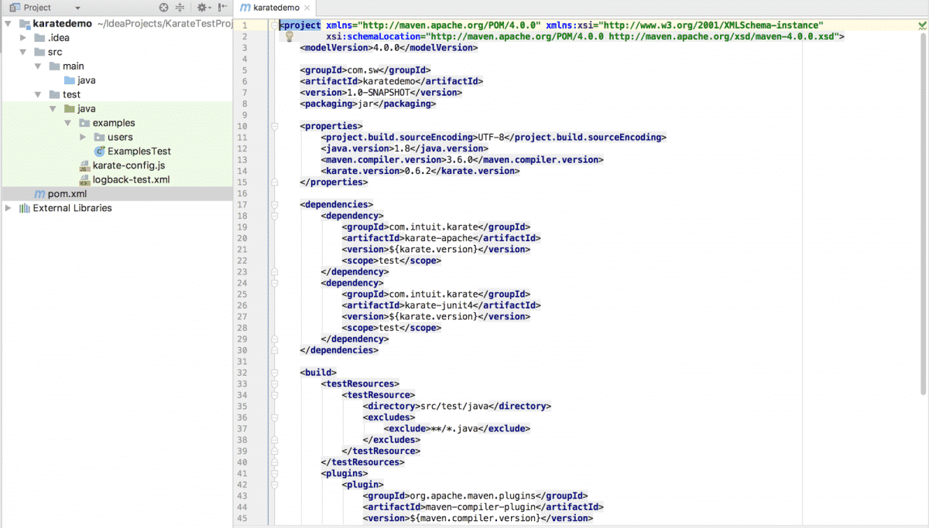Click the intention lightbulb on line 2
The height and width of the screenshot is (528, 929).
[290, 36]
